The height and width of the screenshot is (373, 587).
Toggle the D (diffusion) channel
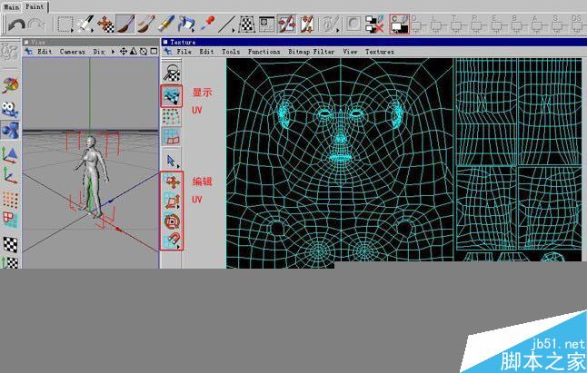tap(419, 24)
